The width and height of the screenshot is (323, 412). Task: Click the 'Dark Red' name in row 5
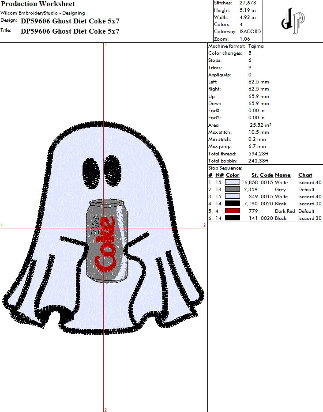[x=285, y=211]
